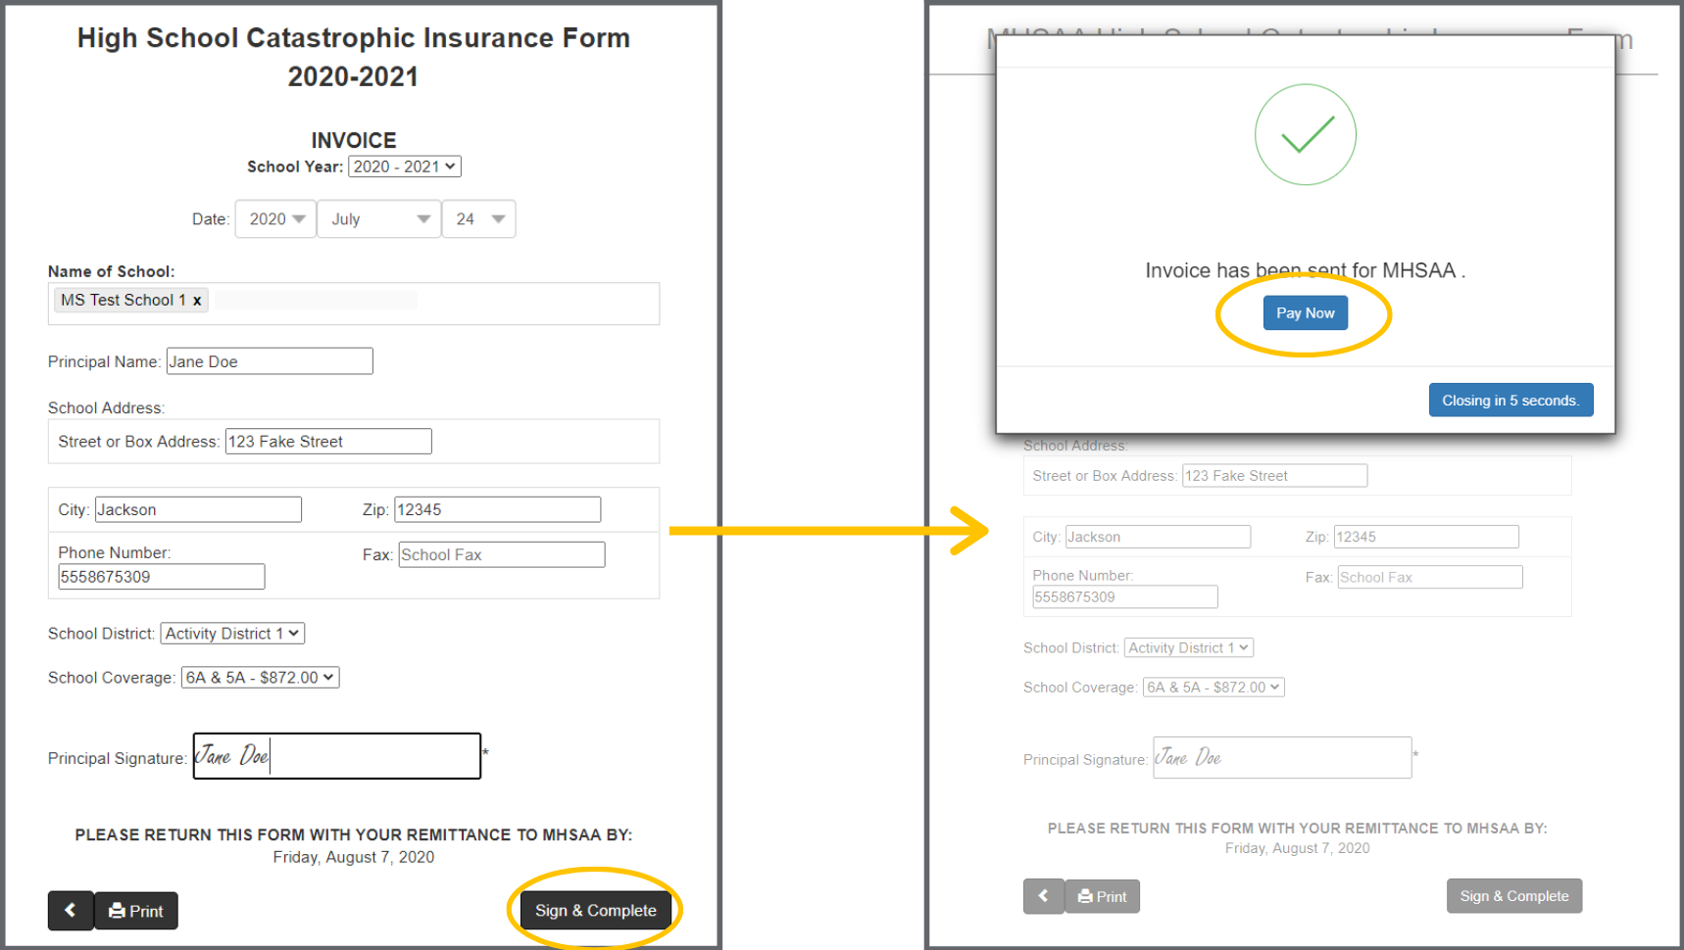Click the black Sign & Complete button
This screenshot has width=1684, height=950.
coord(595,911)
